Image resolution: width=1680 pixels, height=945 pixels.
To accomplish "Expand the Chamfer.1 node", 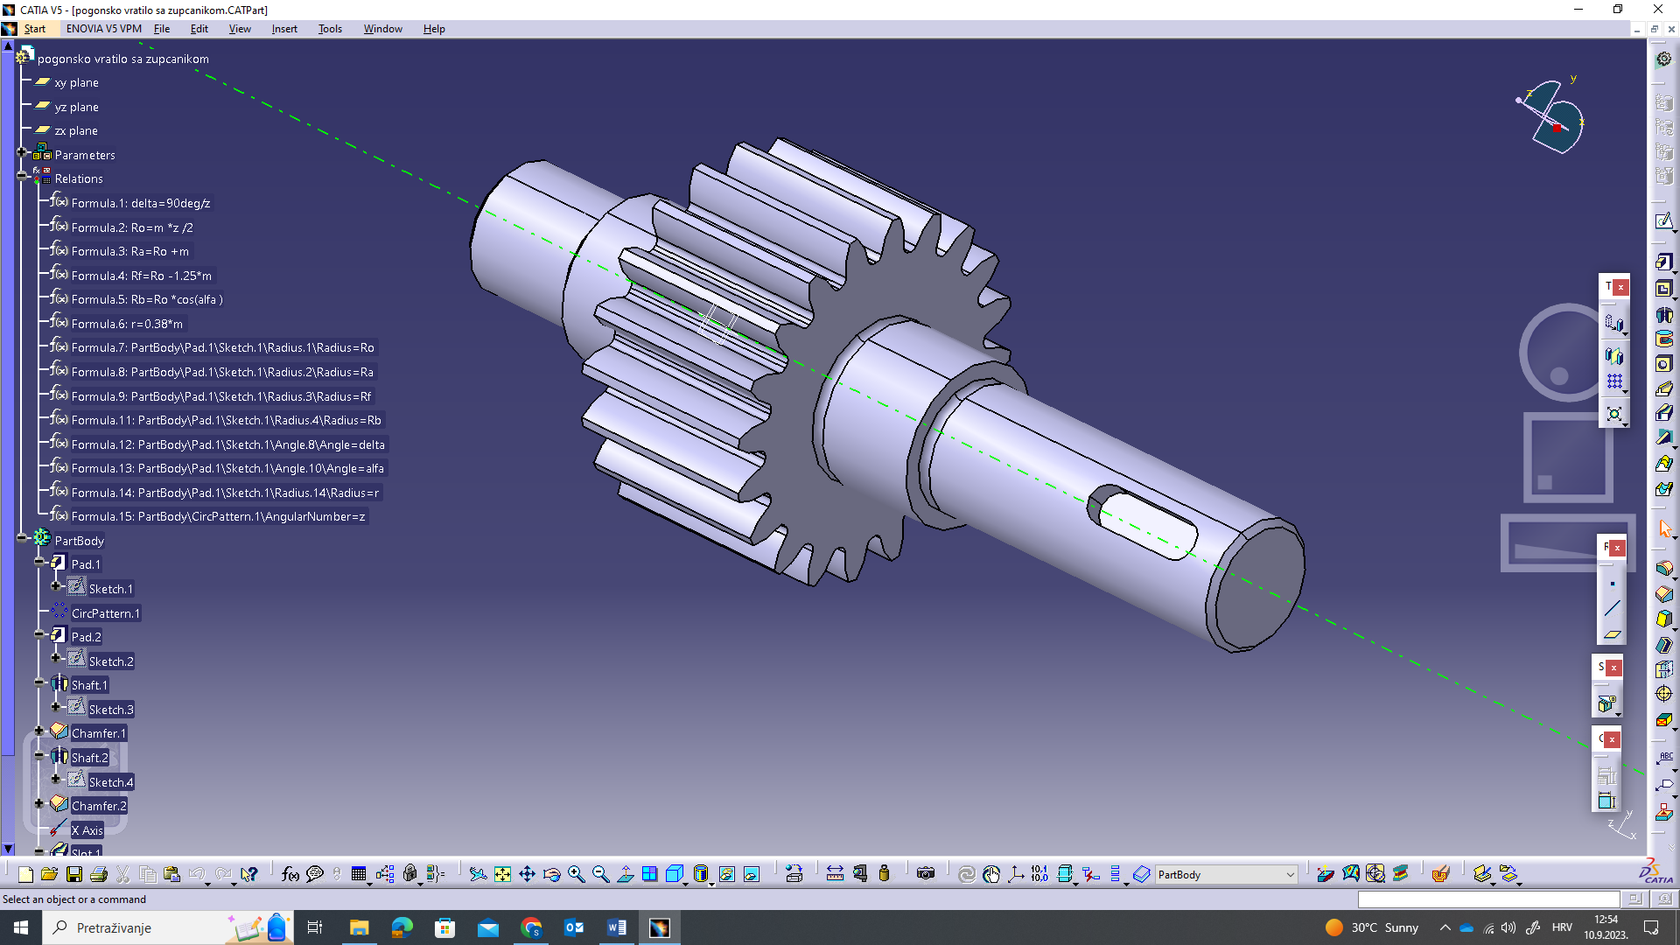I will 39,731.
